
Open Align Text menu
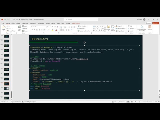tap(81, 28)
